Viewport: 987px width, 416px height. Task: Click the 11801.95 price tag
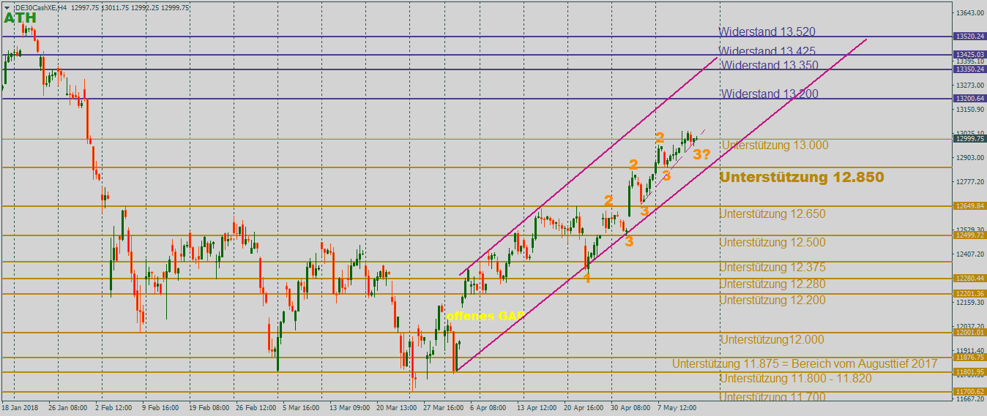click(969, 372)
